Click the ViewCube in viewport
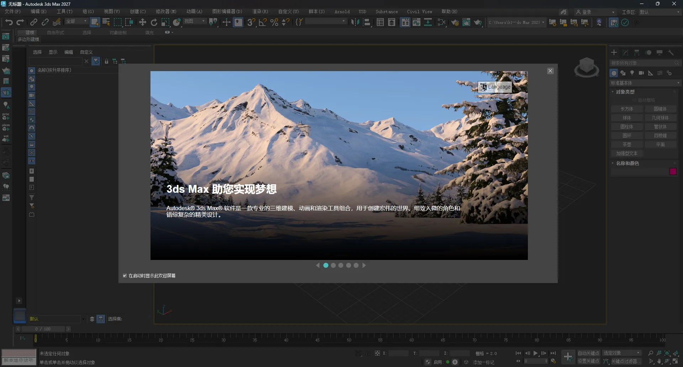 coord(587,67)
